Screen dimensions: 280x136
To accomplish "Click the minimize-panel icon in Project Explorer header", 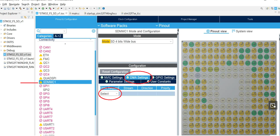I will click(x=29, y=12).
